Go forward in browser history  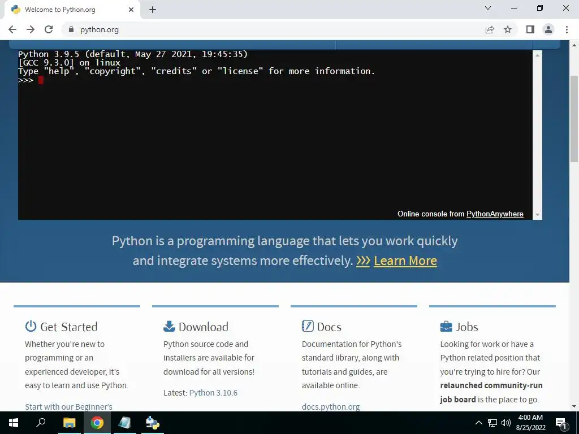(x=31, y=29)
